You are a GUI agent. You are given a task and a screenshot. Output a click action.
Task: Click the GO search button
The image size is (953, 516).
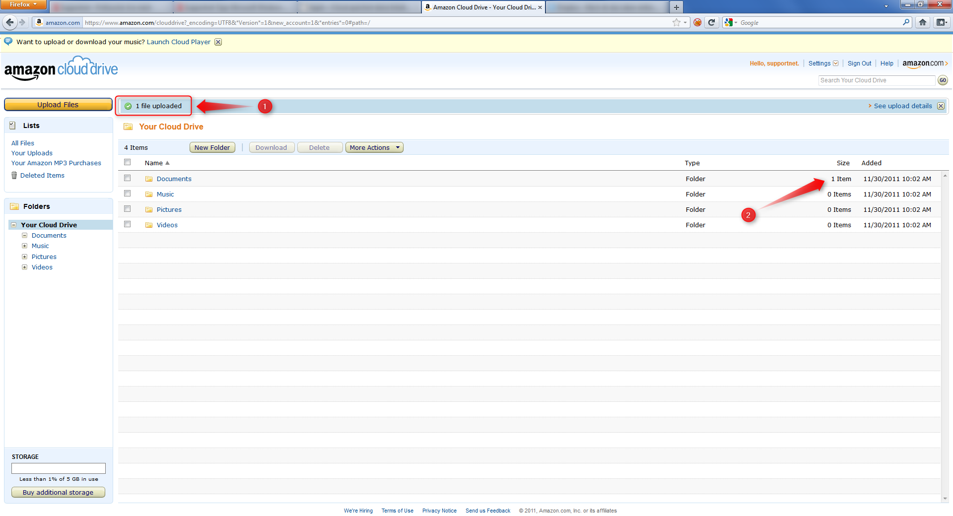click(x=942, y=80)
